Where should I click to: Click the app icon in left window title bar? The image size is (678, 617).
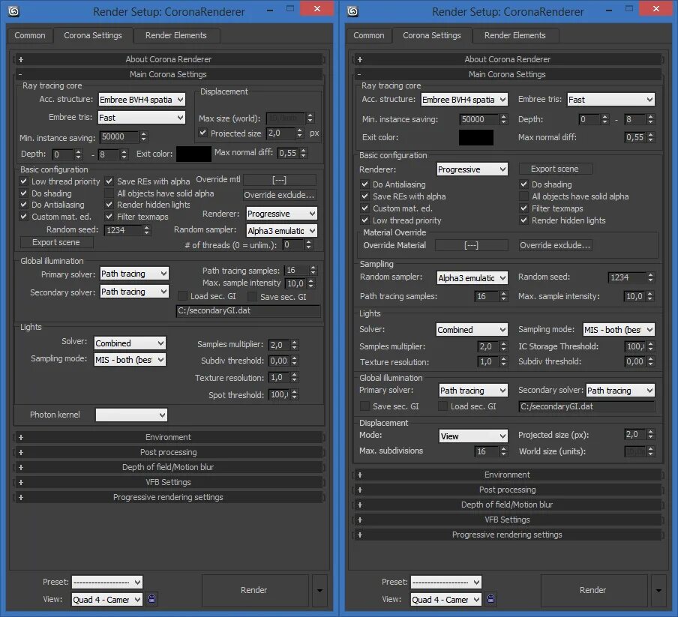click(x=13, y=11)
